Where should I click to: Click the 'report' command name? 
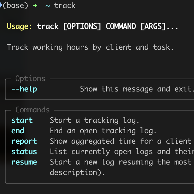click(x=24, y=142)
